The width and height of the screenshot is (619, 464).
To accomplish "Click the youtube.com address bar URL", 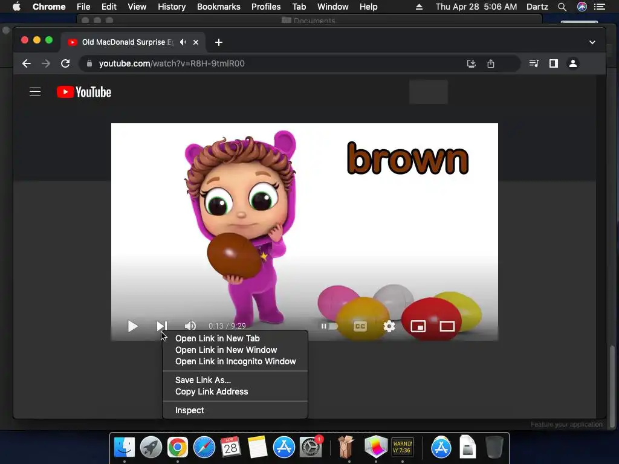I will click(172, 63).
